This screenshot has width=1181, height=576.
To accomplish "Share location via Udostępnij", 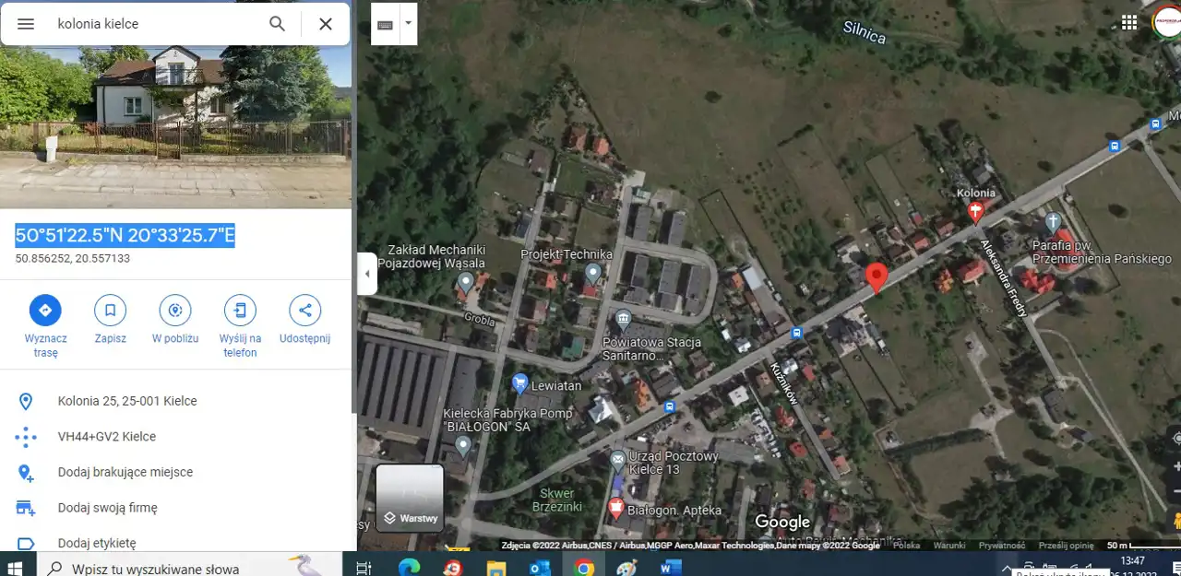I will tap(304, 311).
